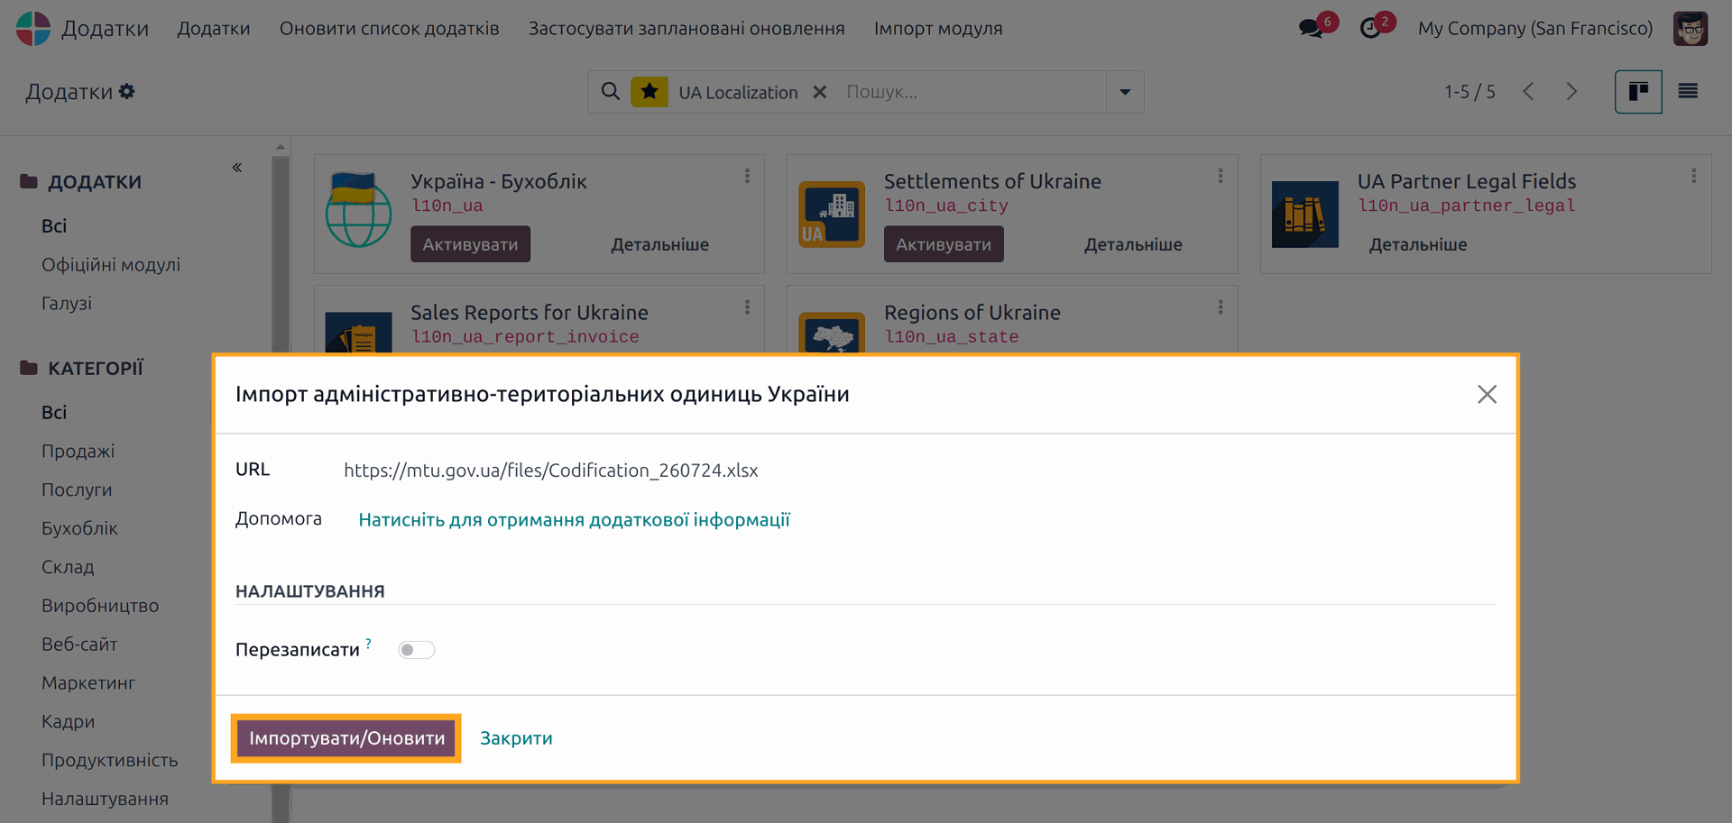Viewport: 1732px width, 823px height.
Task: Click the Україна - Бухоблік globe module icon
Action: coord(358,209)
